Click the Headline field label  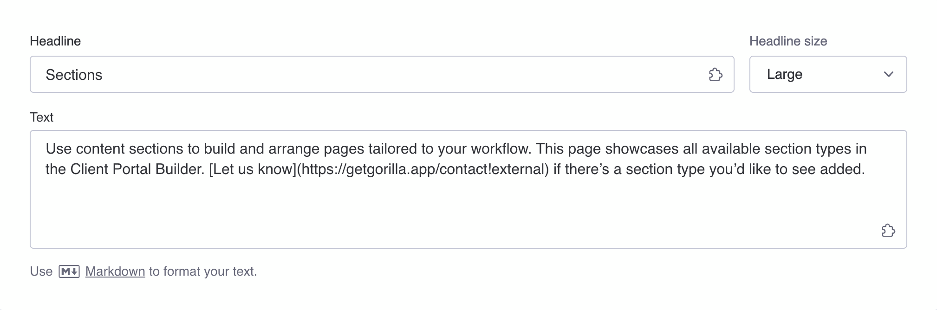pyautogui.click(x=55, y=41)
